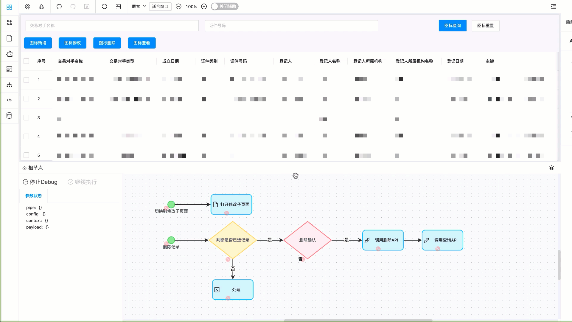Redo the last action

coord(73,7)
